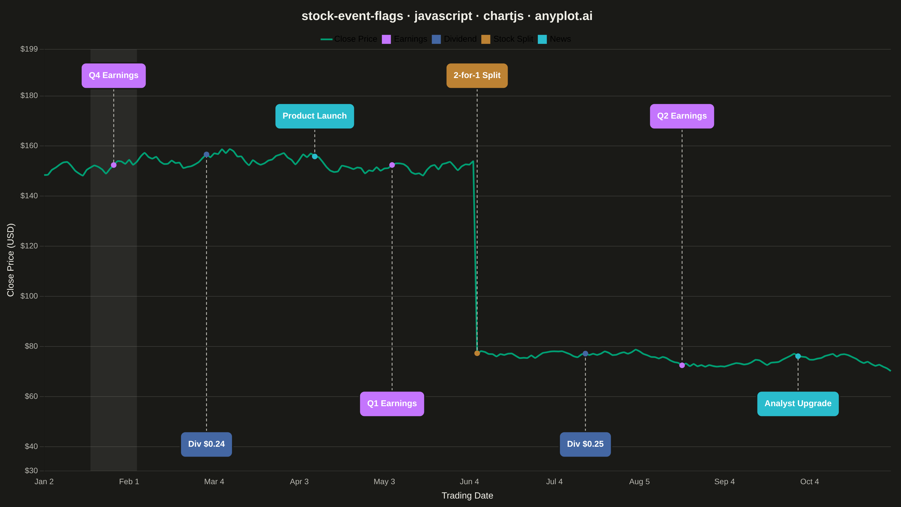
Task: Toggle the News legend label
Action: coord(560,39)
